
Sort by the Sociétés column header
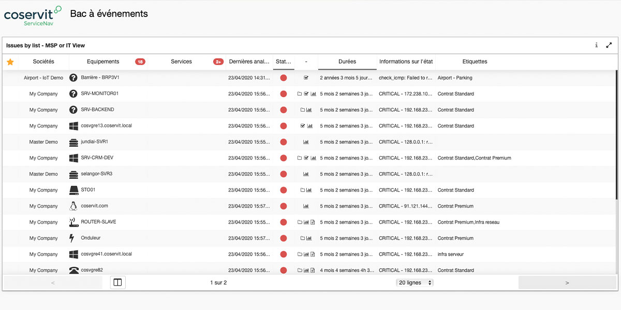pyautogui.click(x=43, y=61)
